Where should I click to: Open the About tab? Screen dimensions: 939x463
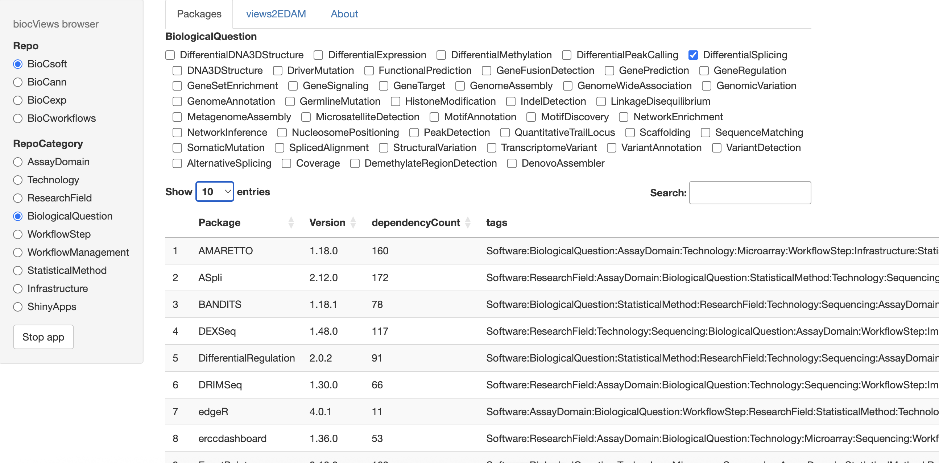(344, 14)
